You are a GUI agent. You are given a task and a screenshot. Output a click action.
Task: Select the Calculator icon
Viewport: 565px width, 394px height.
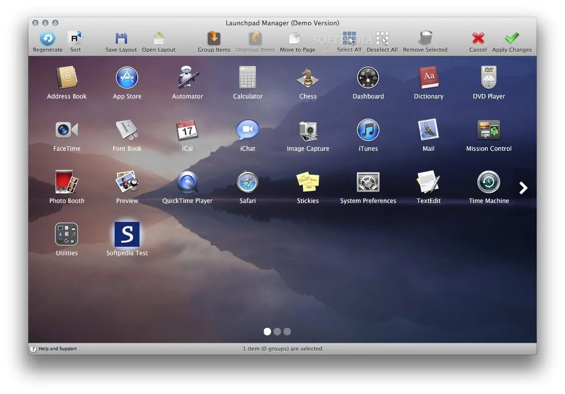248,77
